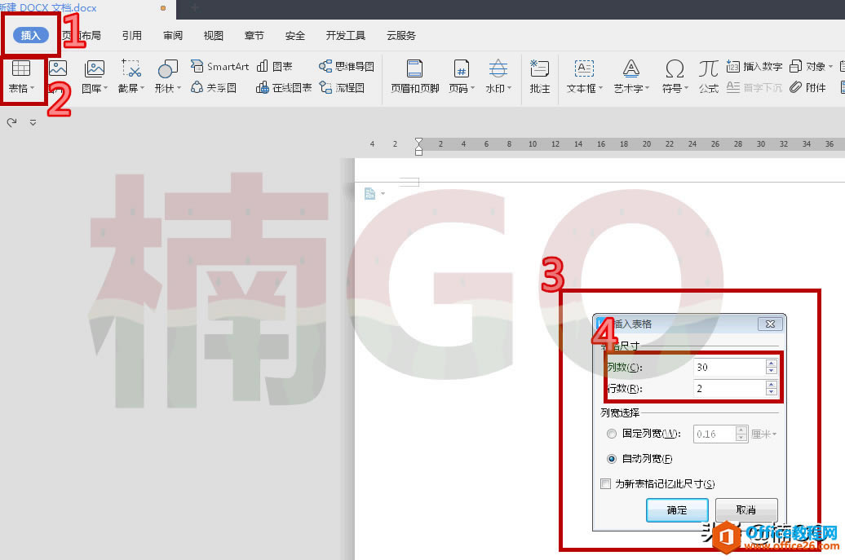This screenshot has width=845, height=560.
Task: Click the 页码 page number icon
Action: 462,69
